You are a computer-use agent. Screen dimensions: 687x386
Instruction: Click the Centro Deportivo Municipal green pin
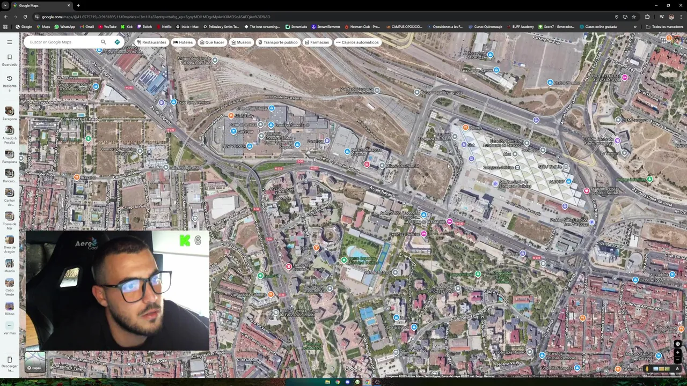tap(343, 260)
